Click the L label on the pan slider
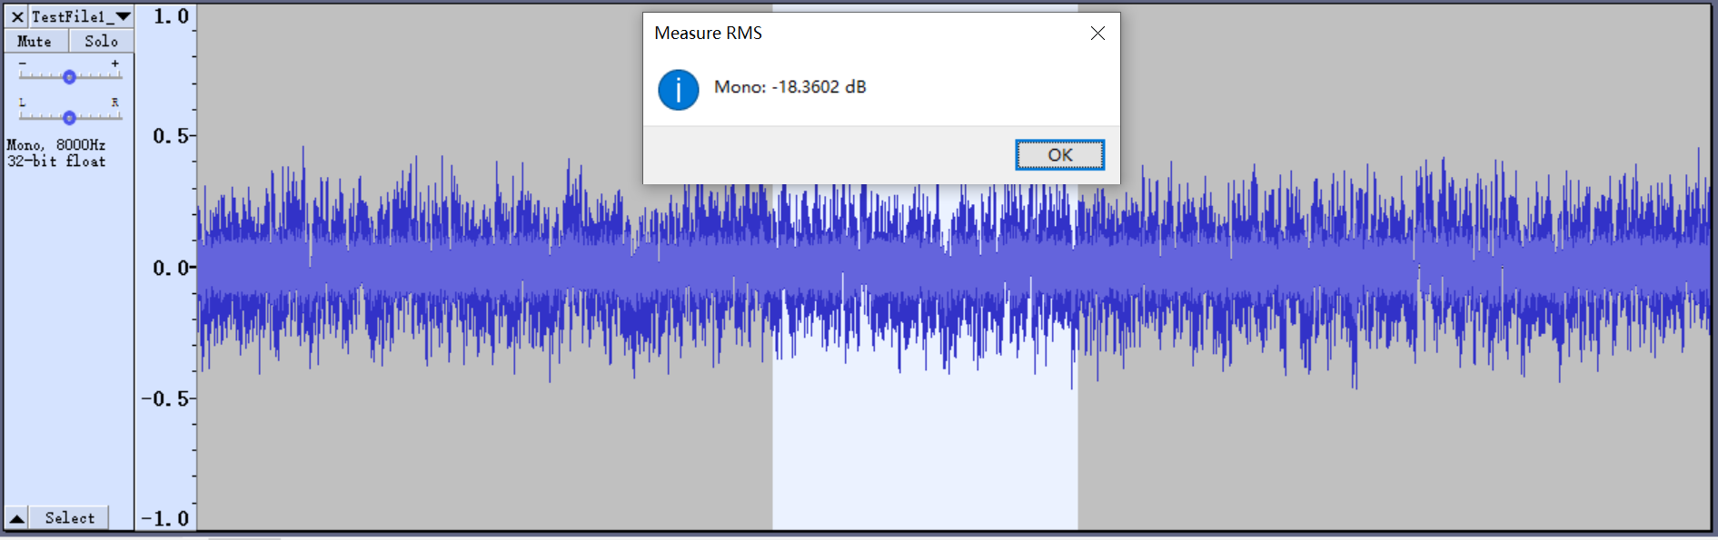Viewport: 1718px width, 540px height. coord(23,103)
